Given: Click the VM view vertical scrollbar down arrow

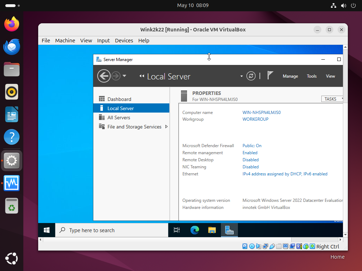Looking at the screenshot, I should click(345, 235).
